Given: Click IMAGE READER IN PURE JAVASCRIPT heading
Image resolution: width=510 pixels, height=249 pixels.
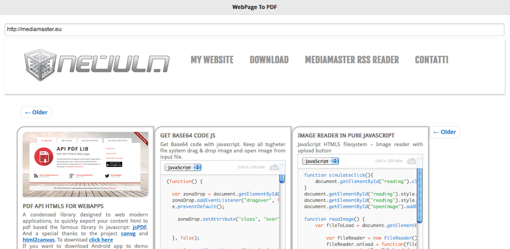Looking at the screenshot, I should 346,135.
